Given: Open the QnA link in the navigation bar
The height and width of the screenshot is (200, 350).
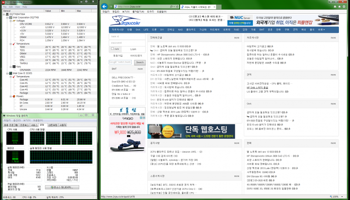Looking at the screenshot, I should tap(138, 29).
